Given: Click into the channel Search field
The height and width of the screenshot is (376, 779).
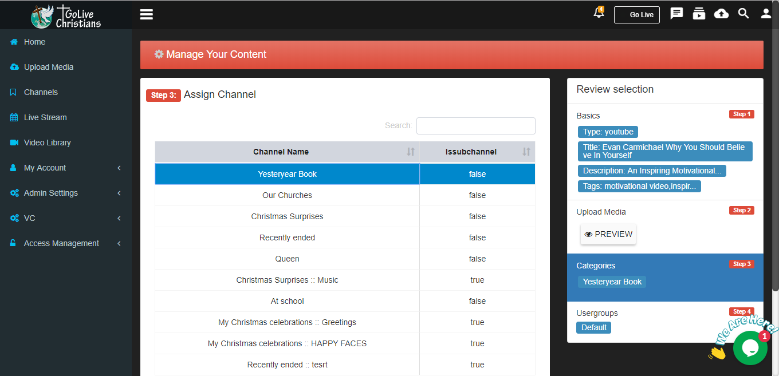Looking at the screenshot, I should click(475, 126).
